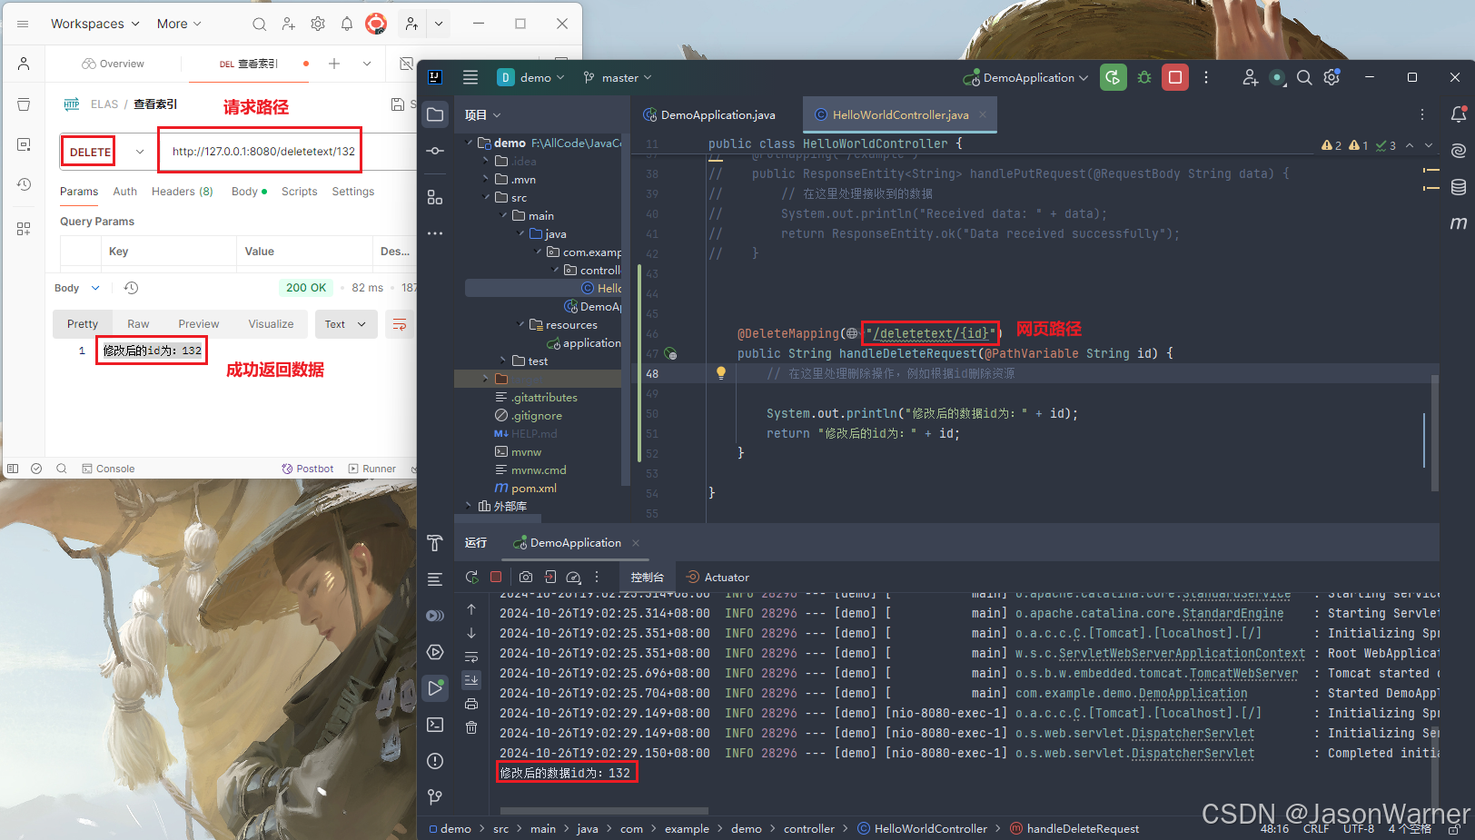Switch to the Headers (8) tab
Viewport: 1475px width, 840px height.
(182, 192)
